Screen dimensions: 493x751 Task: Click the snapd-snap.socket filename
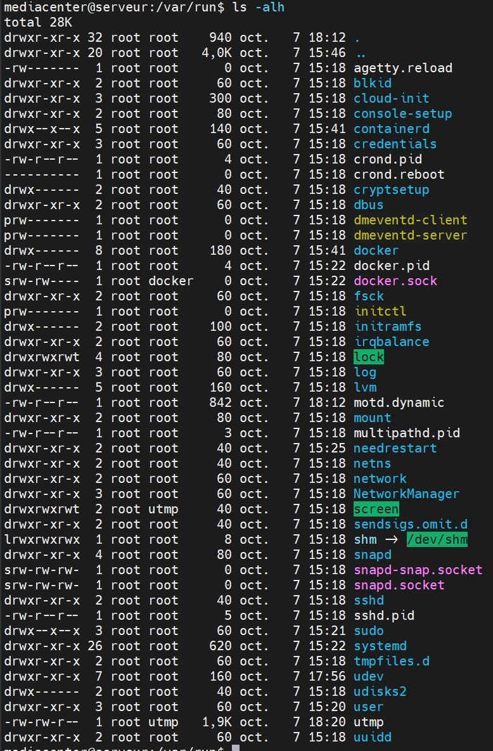tap(418, 570)
